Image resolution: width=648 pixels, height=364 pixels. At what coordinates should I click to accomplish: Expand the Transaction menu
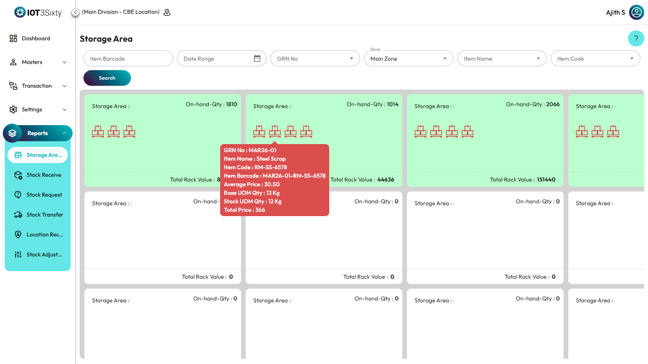coord(38,86)
